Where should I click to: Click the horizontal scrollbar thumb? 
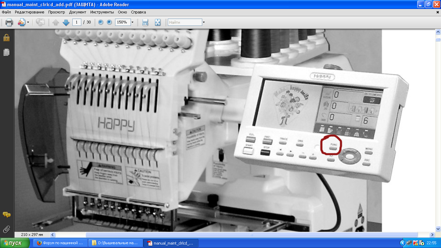tap(252, 235)
